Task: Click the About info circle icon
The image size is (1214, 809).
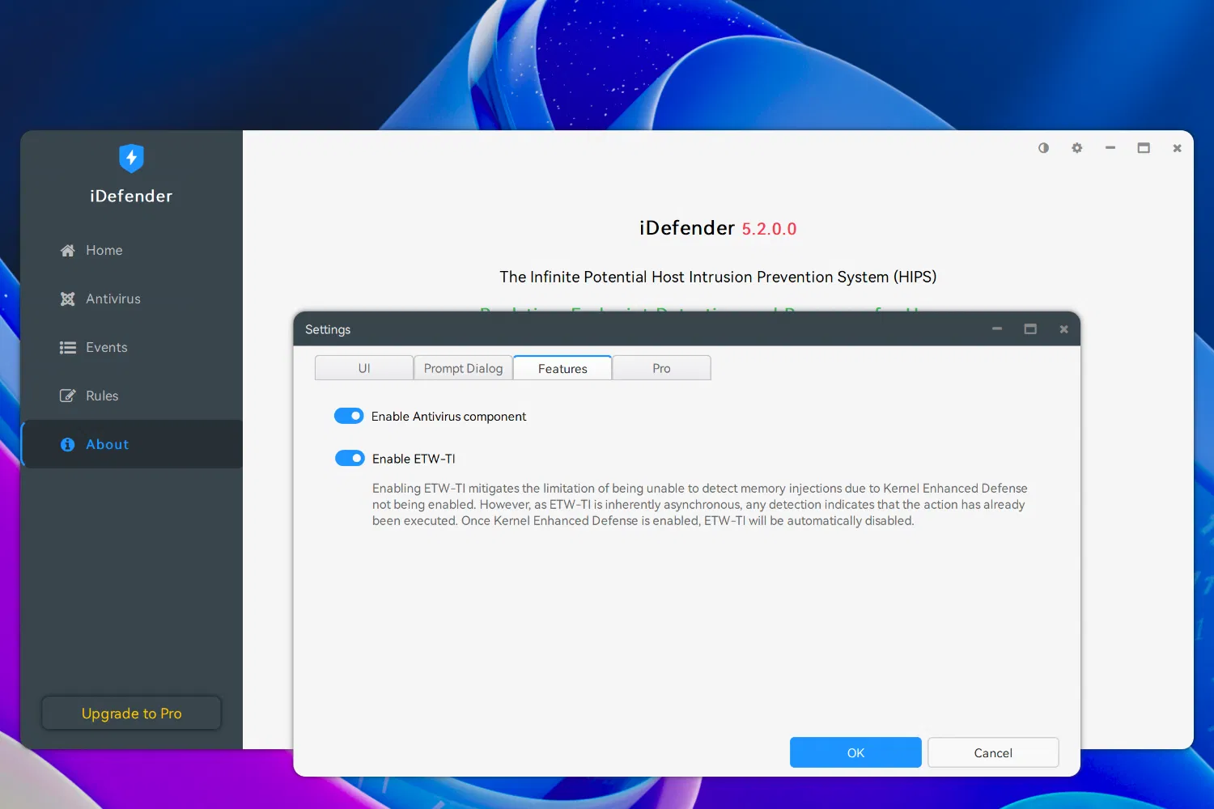Action: (67, 445)
